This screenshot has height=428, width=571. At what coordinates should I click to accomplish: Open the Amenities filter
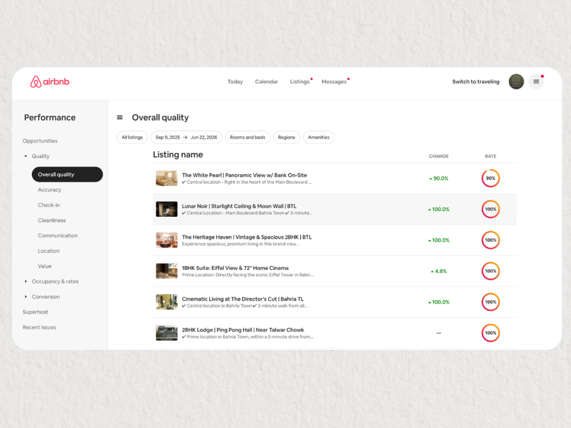click(x=319, y=137)
